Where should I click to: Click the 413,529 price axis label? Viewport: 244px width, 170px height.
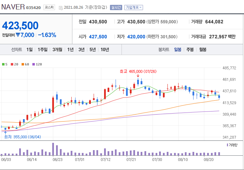[x=229, y=103]
